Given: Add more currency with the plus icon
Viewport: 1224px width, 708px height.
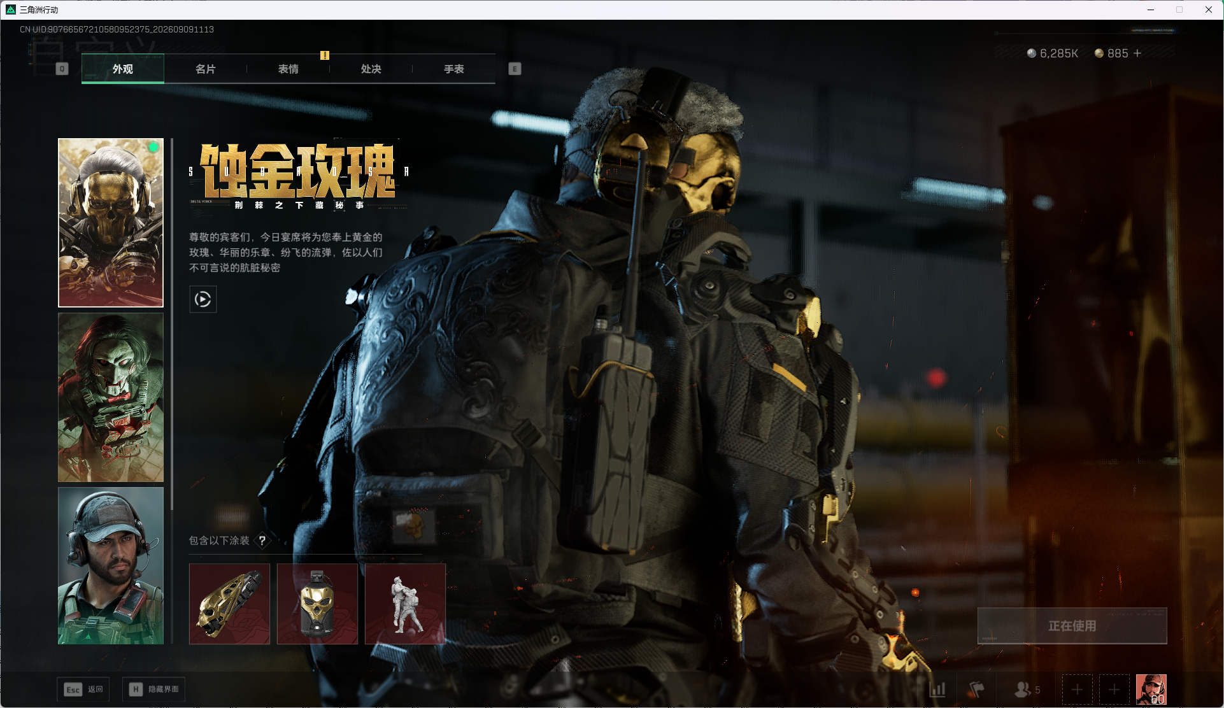Looking at the screenshot, I should click(1137, 53).
